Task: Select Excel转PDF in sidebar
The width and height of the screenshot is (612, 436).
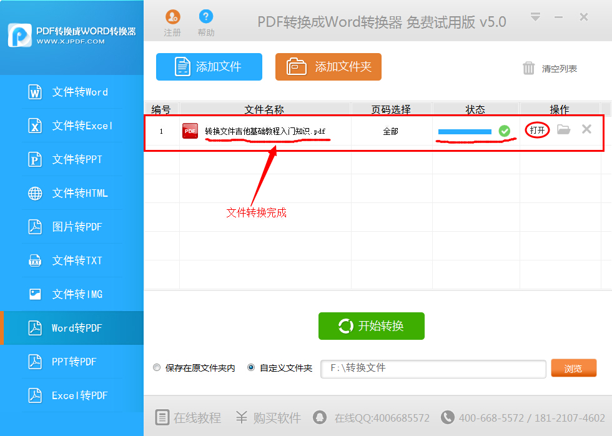Action: tap(72, 395)
